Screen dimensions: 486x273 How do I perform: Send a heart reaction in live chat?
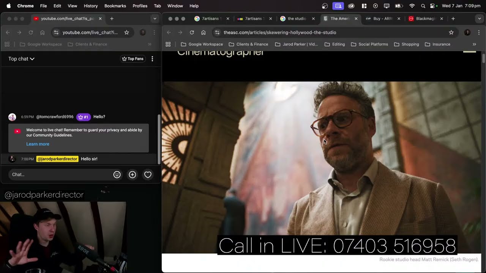pos(148,174)
